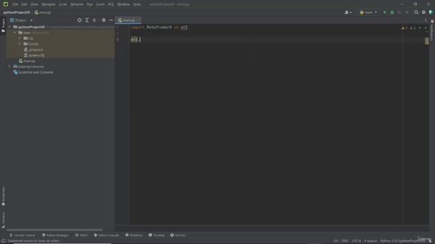
Task: Click the CRLF line separator widget
Action: (x=345, y=241)
